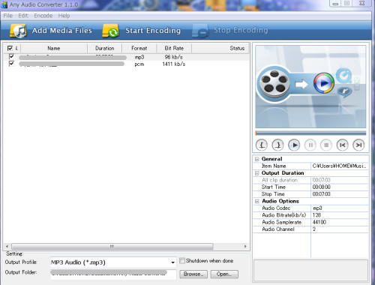Image resolution: width=375 pixels, height=285 pixels.
Task: Collapse the General section
Action: 256,159
